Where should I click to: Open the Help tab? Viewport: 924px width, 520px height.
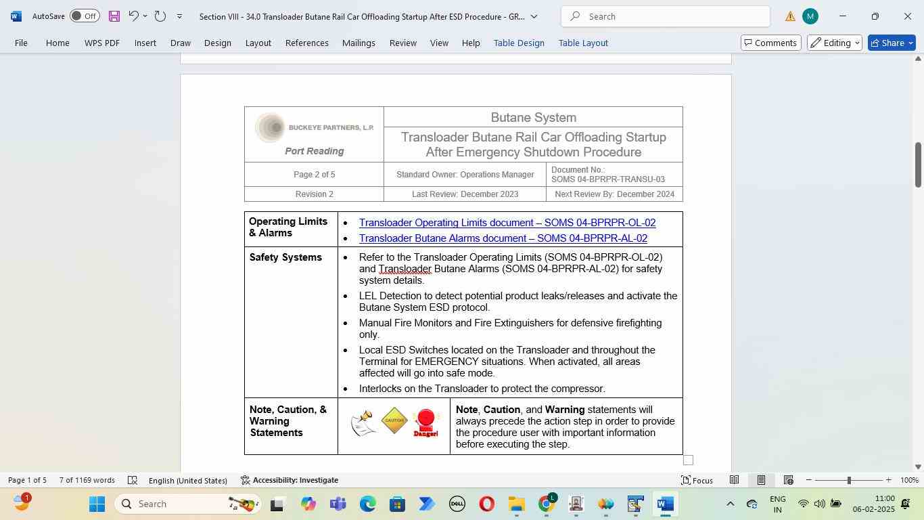[x=471, y=43]
